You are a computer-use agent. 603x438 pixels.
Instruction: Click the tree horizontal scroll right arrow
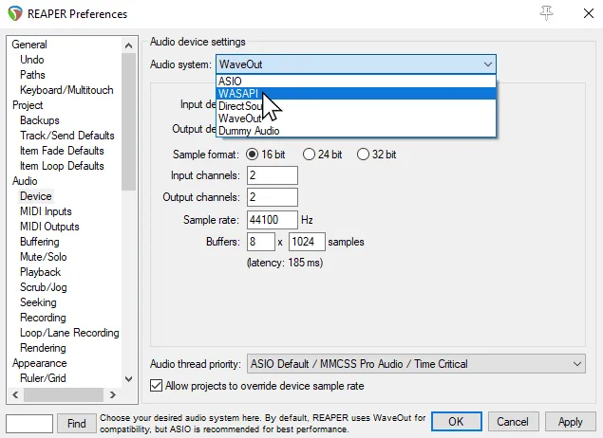[x=113, y=394]
